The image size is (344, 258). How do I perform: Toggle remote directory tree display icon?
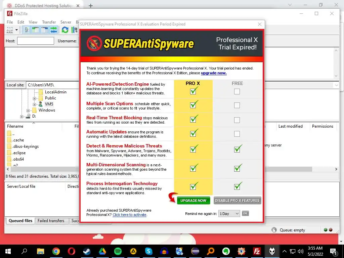pos(45,30)
